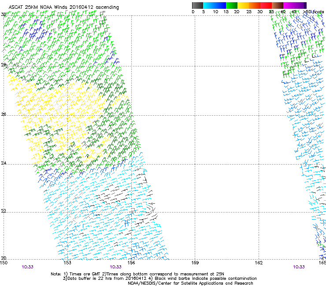
Task: Select the yellow 20-25 knots legend swatch
Action: tap(243, 5)
